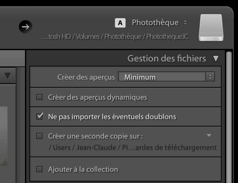This screenshot has height=183, width=238.
Task: Click the Gestion des fichiers panel title
Action: (x=166, y=59)
